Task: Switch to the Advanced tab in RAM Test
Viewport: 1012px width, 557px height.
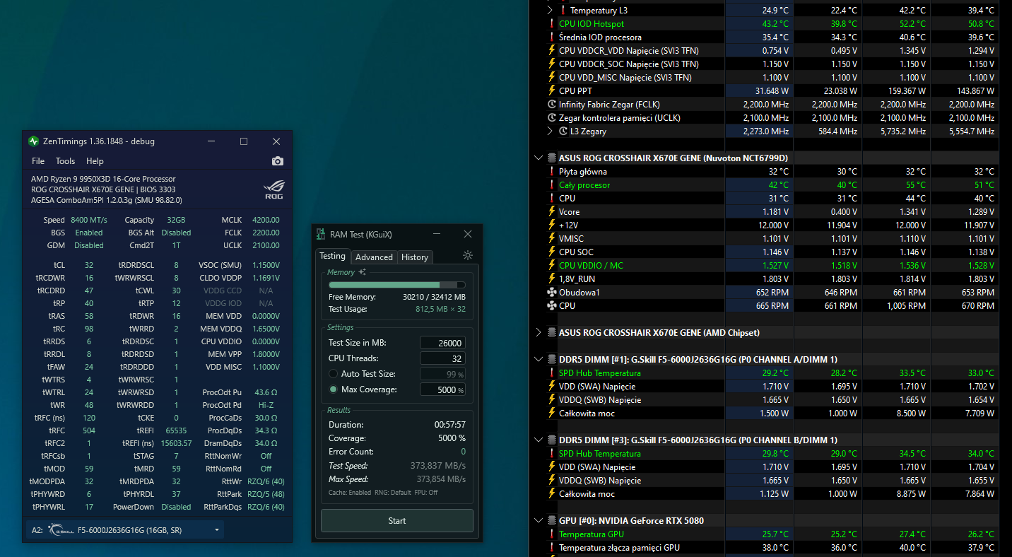Action: pyautogui.click(x=374, y=257)
